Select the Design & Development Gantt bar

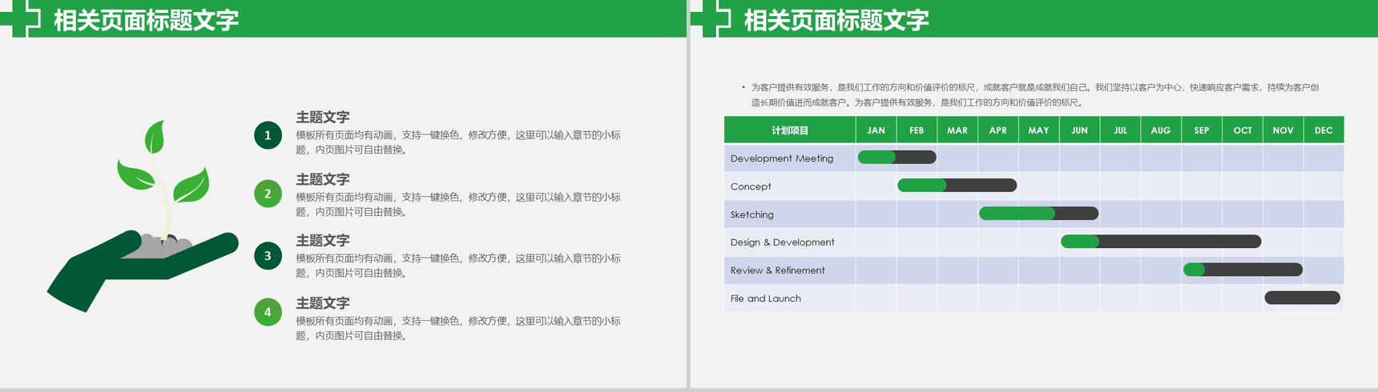pos(1160,242)
